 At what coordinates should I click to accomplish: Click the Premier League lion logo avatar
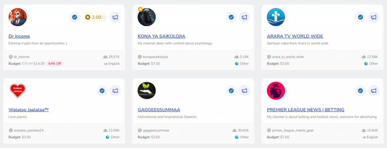[276, 91]
